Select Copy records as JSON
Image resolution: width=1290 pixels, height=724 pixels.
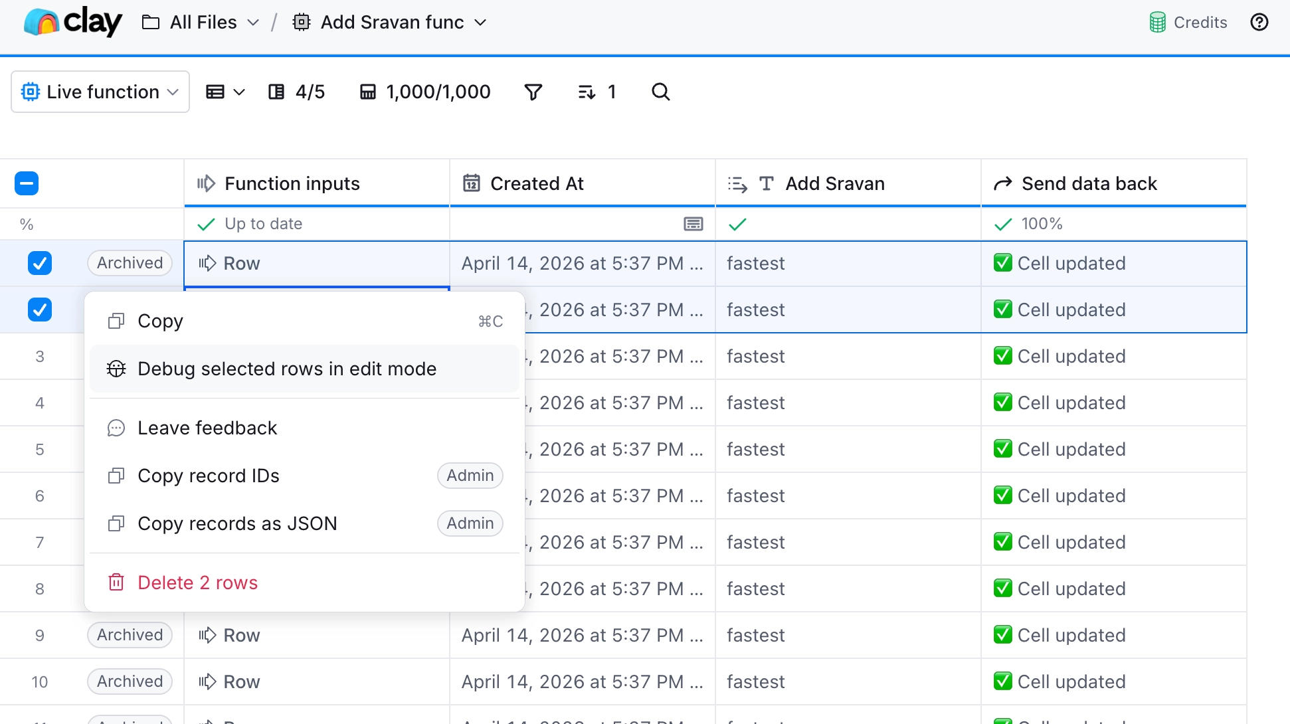coord(237,523)
